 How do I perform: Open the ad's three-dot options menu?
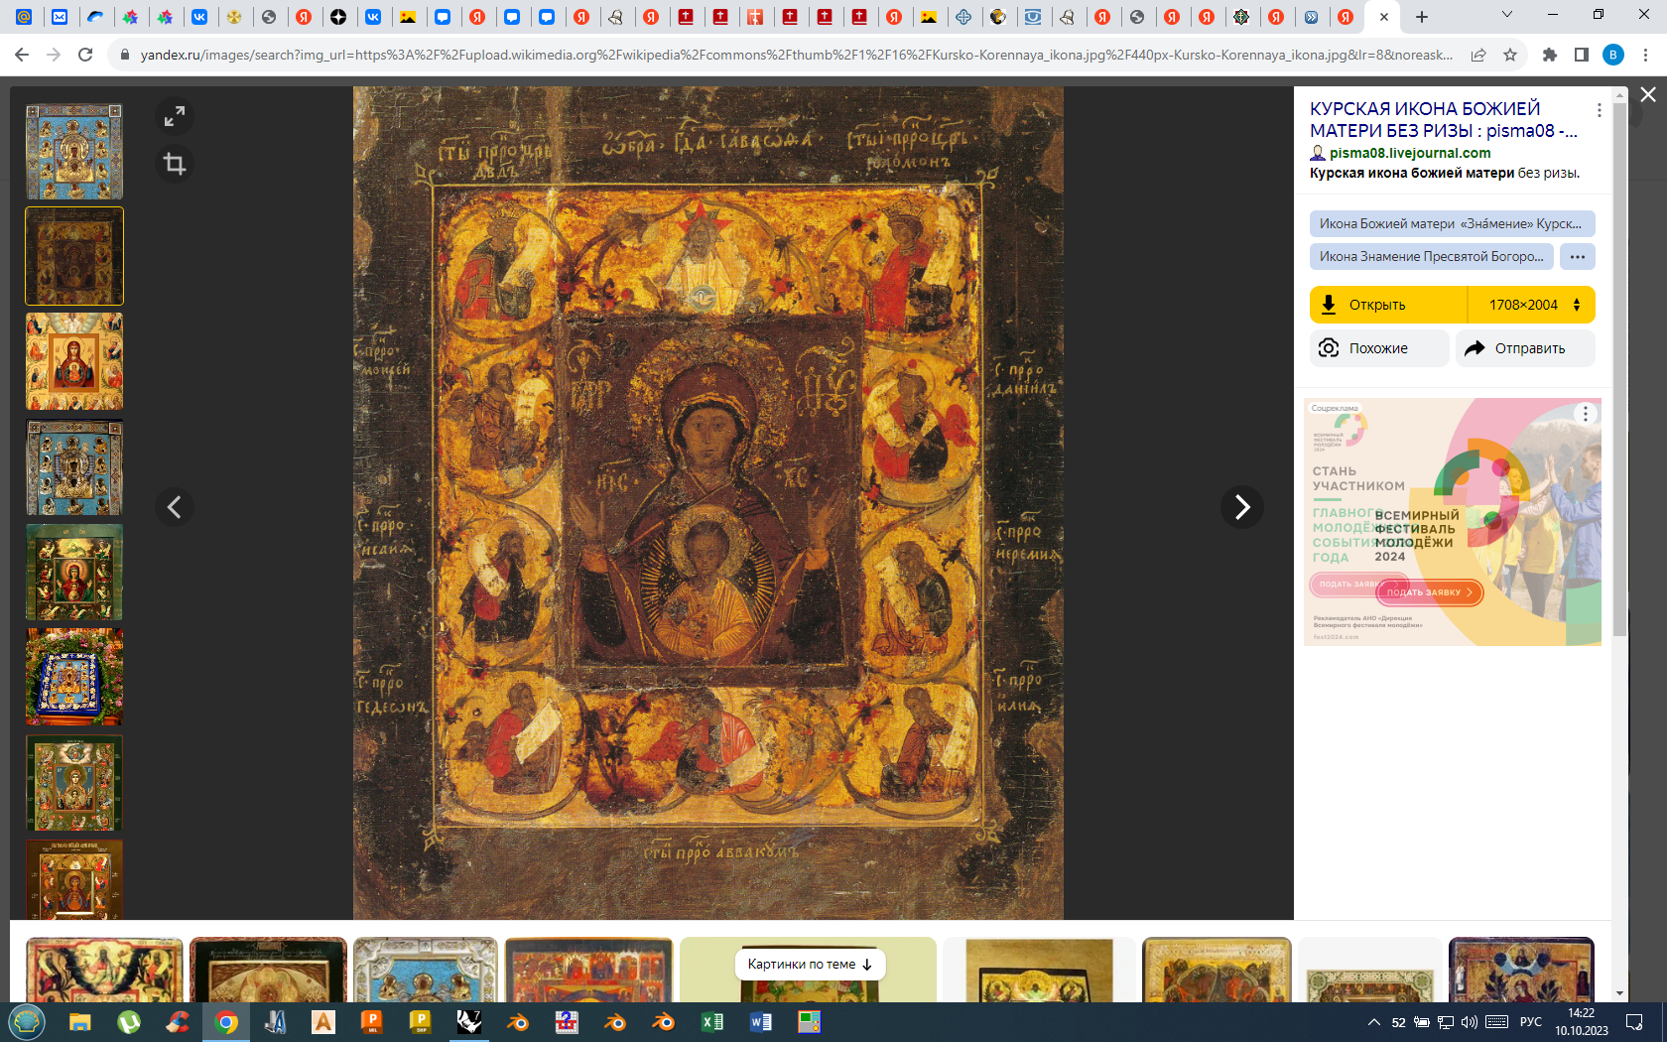tap(1586, 414)
